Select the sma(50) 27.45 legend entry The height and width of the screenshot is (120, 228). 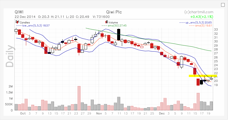[x=114, y=26]
